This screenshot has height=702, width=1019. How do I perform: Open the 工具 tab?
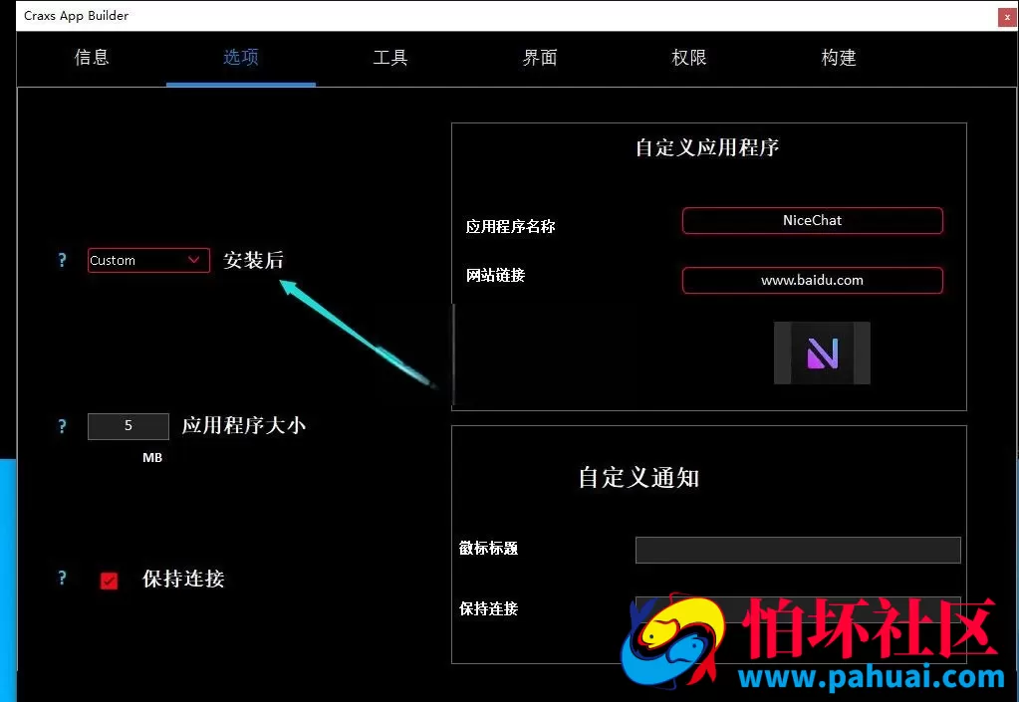click(x=389, y=58)
